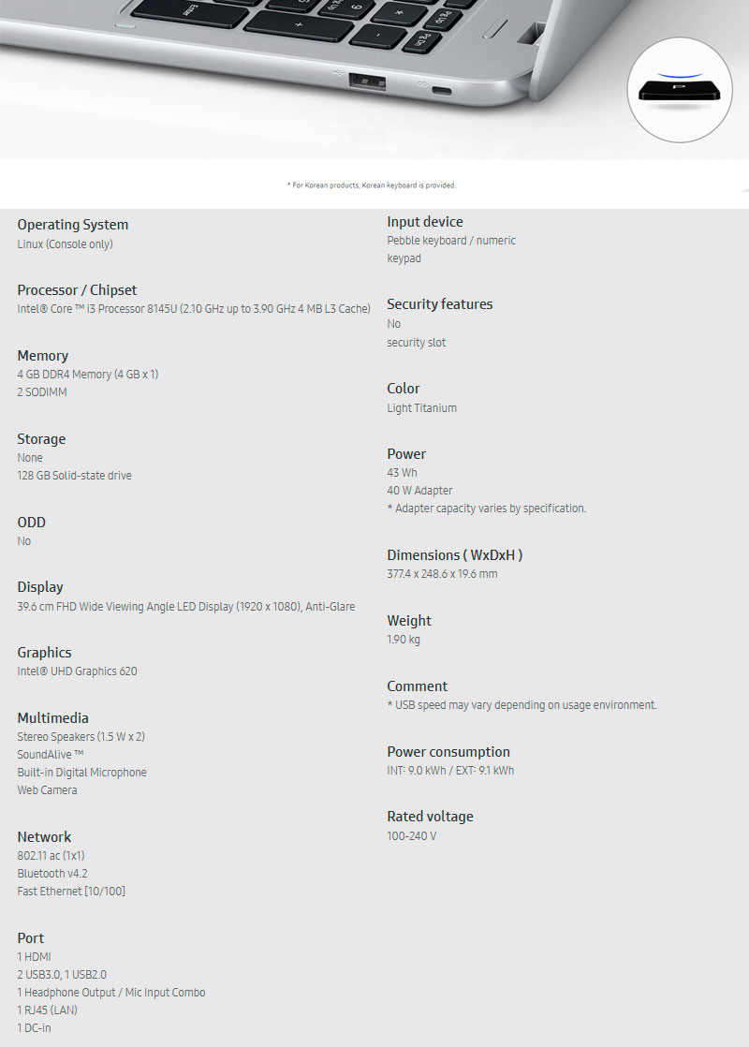The width and height of the screenshot is (749, 1047).
Task: Click the Network section heading
Action: coord(44,837)
